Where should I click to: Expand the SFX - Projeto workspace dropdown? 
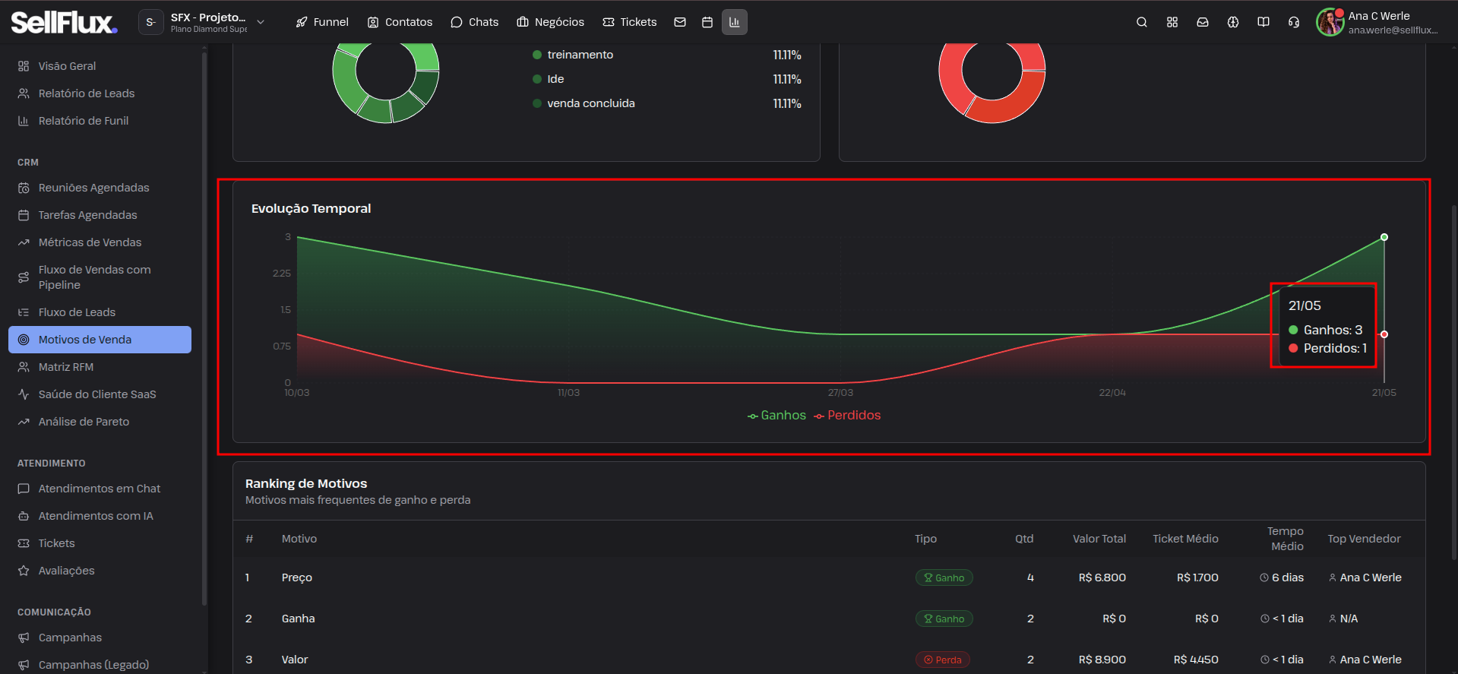coord(202,22)
